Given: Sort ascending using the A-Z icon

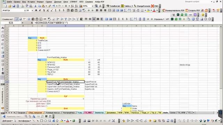Looking at the screenshot, I should coord(72,6).
